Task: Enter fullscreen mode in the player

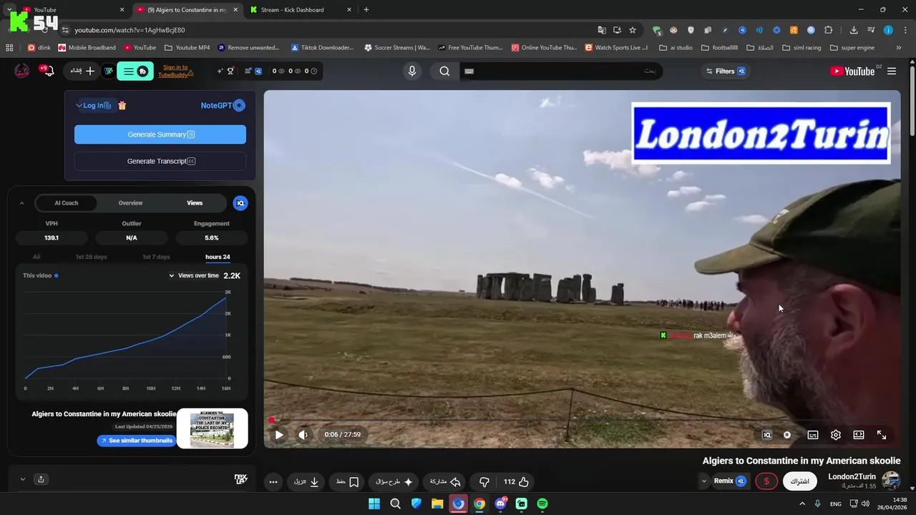Action: 882,435
